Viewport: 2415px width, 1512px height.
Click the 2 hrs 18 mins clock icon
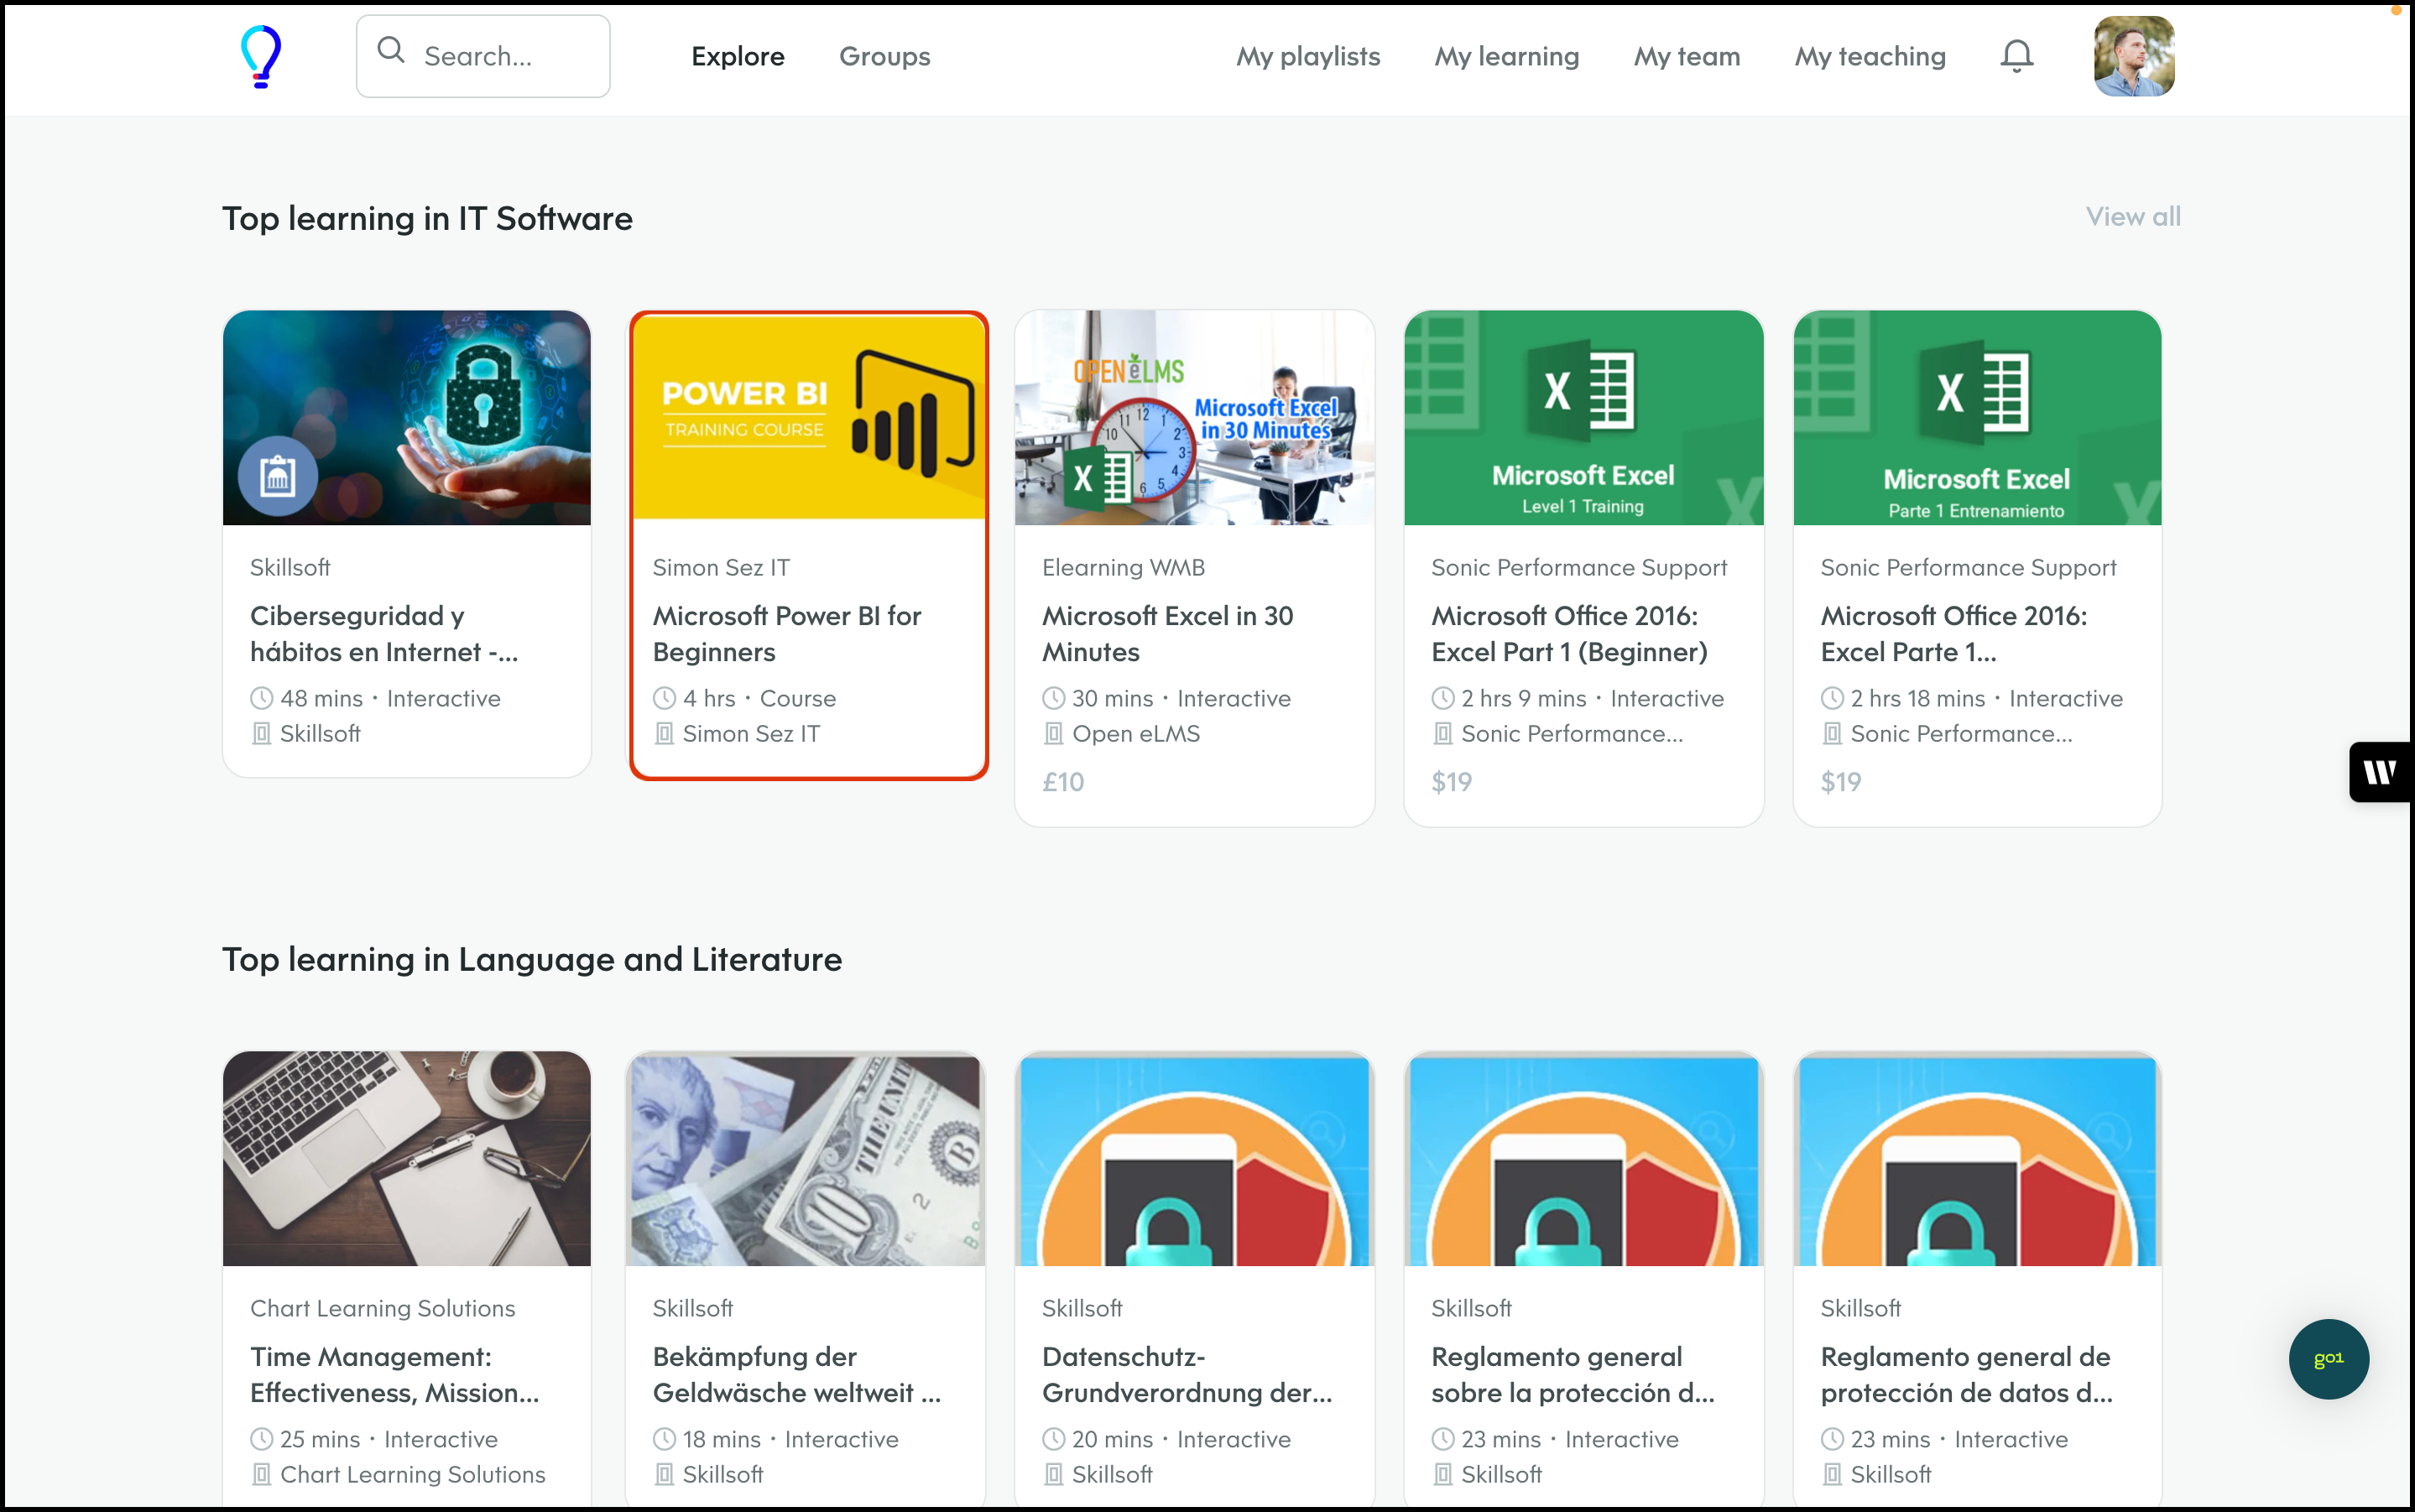click(1832, 698)
